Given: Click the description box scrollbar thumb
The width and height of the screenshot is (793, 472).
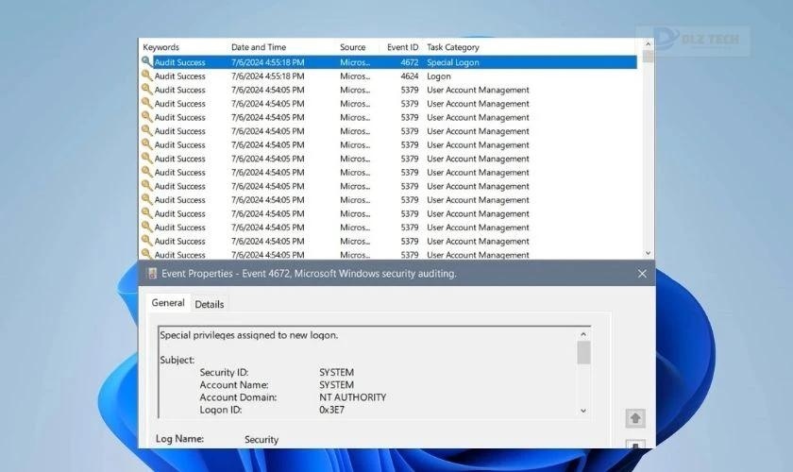Looking at the screenshot, I should (583, 352).
